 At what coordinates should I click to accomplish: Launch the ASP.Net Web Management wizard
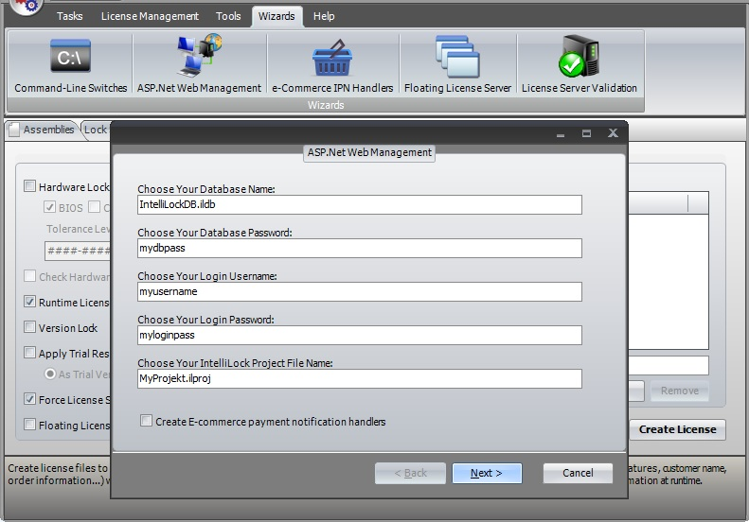(199, 65)
